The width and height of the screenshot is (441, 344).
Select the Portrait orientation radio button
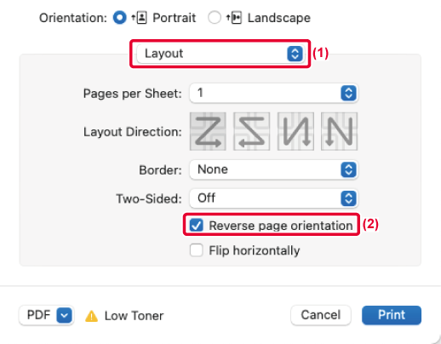(119, 18)
